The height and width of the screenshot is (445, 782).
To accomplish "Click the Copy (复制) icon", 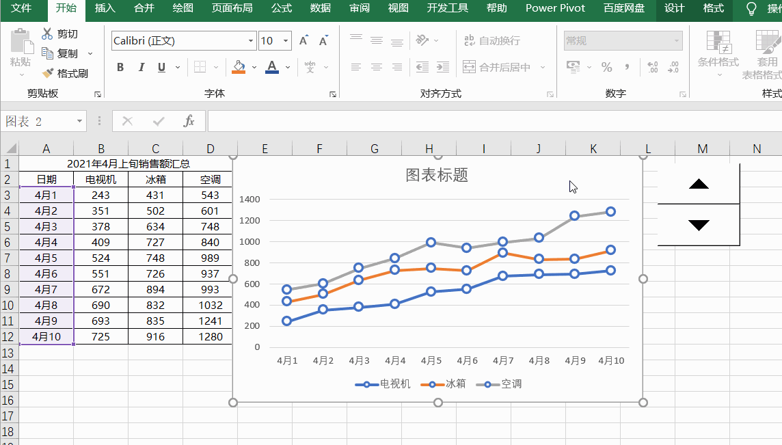I will (x=47, y=53).
